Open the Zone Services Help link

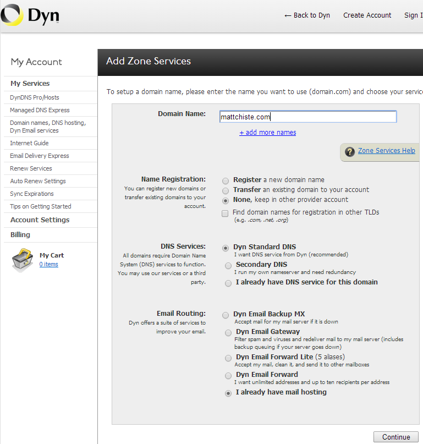point(386,151)
